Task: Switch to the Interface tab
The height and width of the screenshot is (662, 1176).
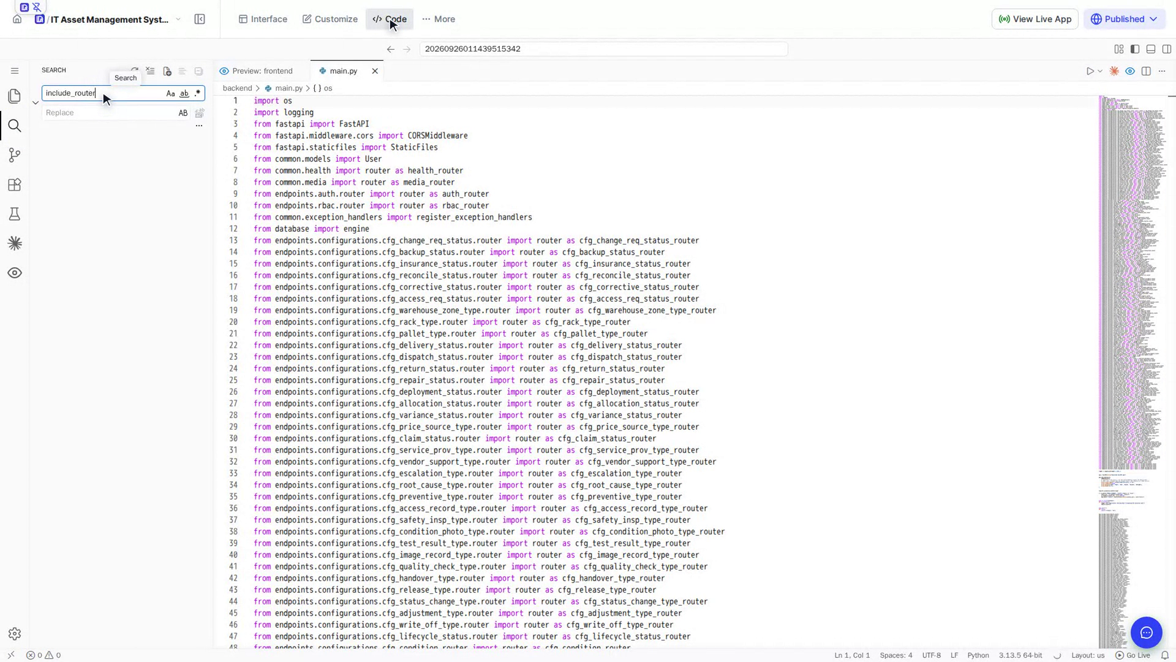Action: click(x=263, y=19)
